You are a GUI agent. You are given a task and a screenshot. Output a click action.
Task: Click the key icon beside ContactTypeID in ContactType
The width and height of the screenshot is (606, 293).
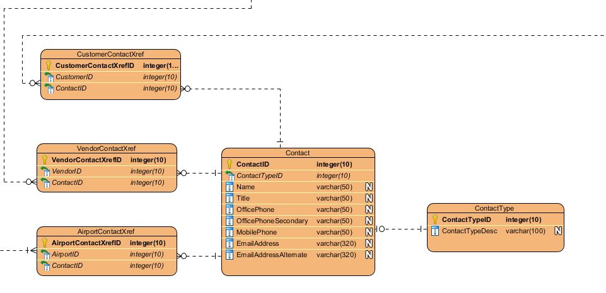(434, 219)
